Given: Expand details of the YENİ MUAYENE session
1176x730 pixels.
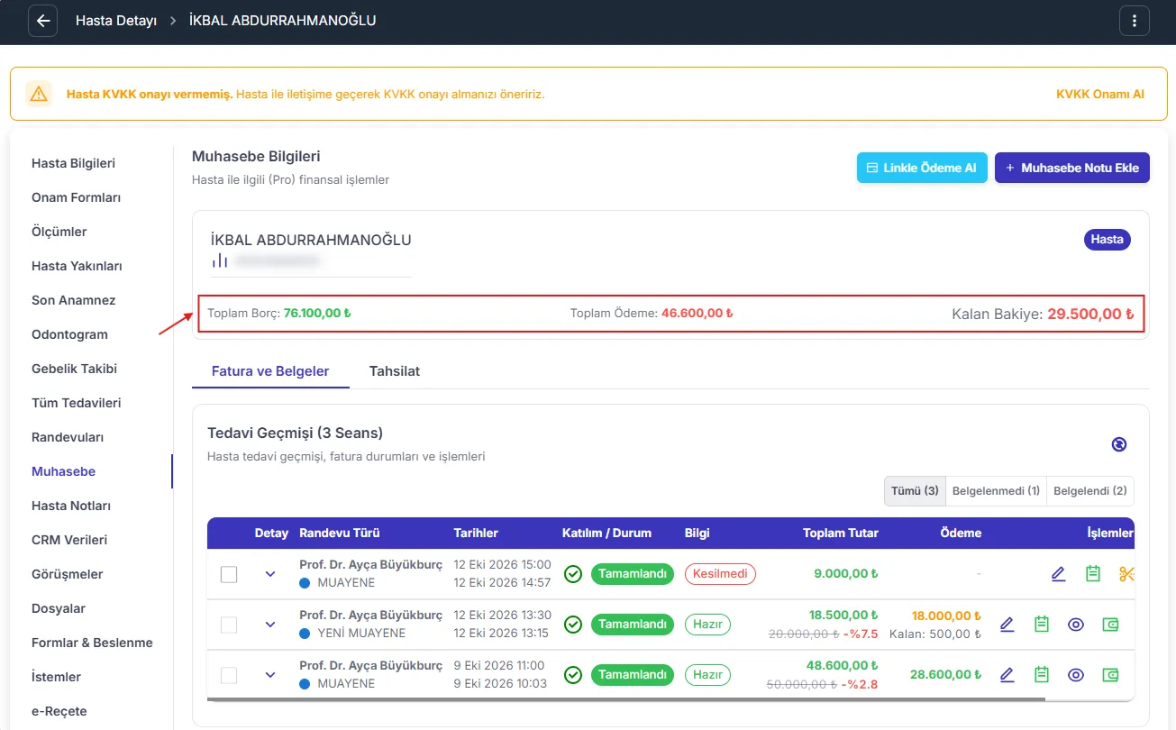Looking at the screenshot, I should [x=270, y=625].
